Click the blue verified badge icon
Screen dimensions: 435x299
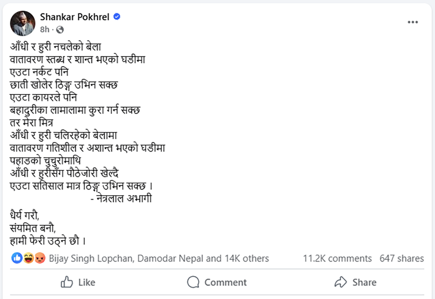click(x=117, y=17)
